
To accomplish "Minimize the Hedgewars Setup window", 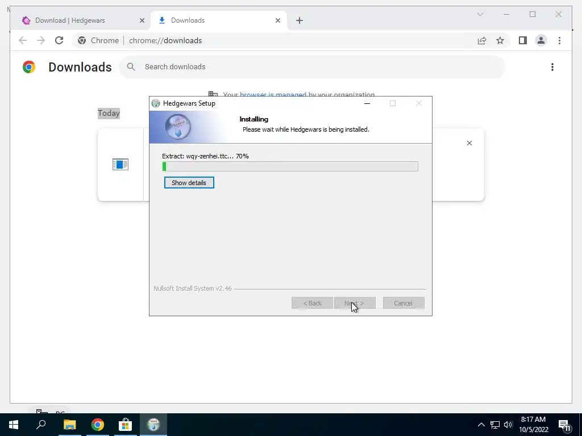I will coord(367,103).
